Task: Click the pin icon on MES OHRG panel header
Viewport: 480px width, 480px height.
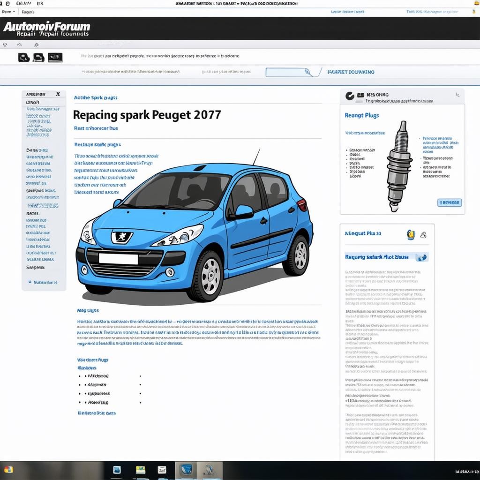Action: tap(457, 95)
